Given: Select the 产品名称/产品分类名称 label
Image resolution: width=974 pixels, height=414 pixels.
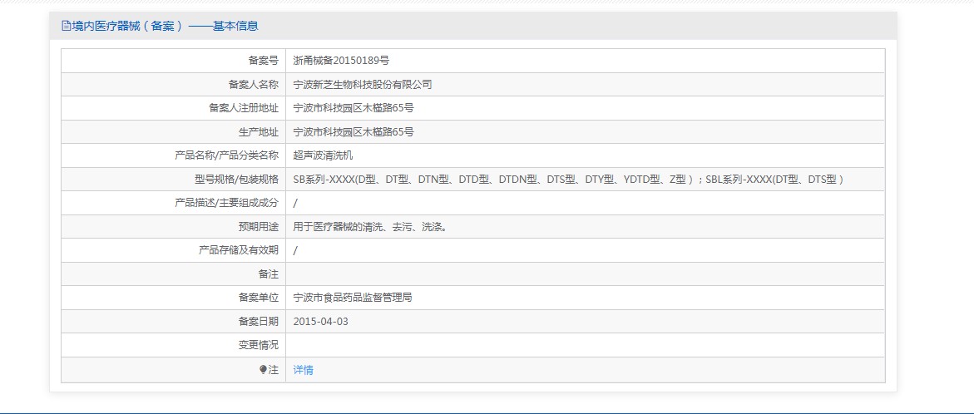Looking at the screenshot, I should (227, 155).
